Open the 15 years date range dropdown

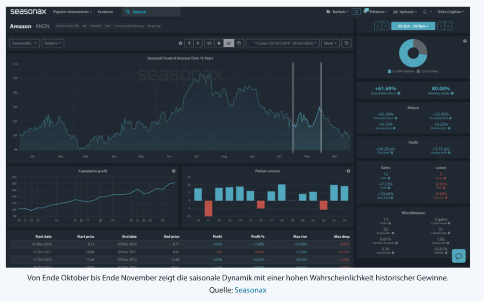click(x=283, y=43)
